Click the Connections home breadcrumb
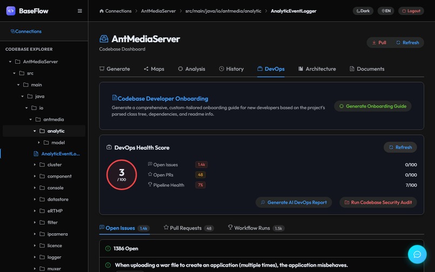The image size is (435, 272). tap(115, 11)
